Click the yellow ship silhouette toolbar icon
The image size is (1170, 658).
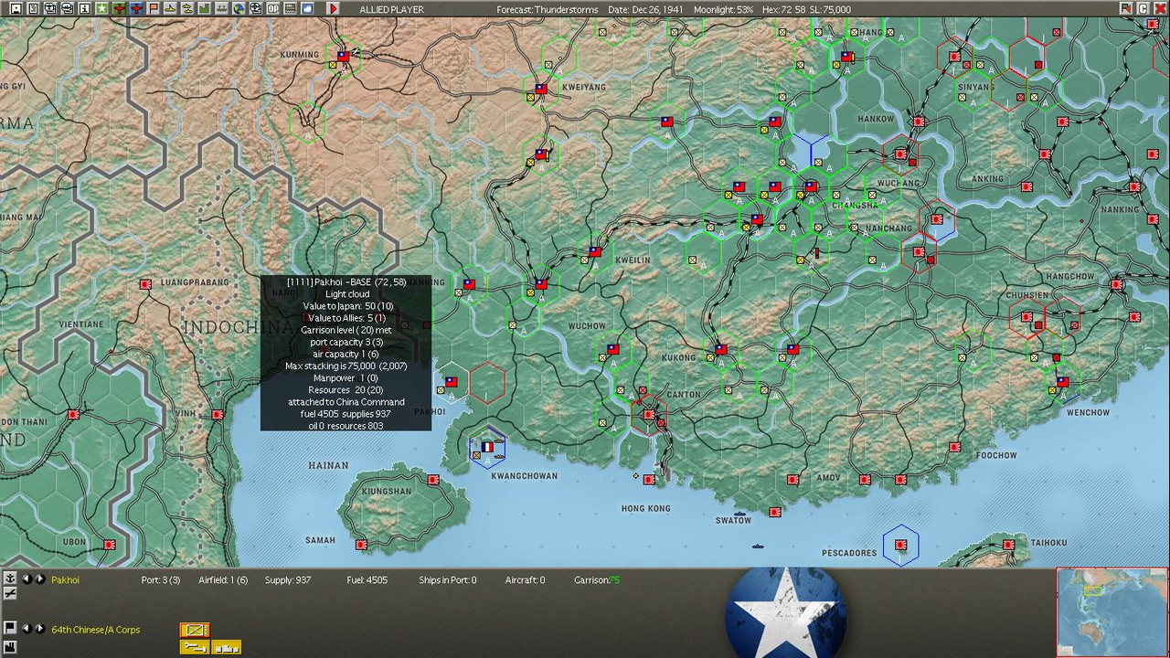171,9
